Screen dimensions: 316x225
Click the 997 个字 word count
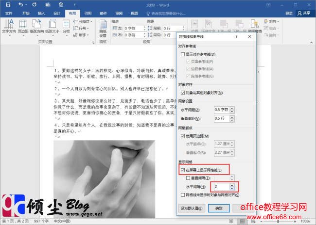click(41, 221)
